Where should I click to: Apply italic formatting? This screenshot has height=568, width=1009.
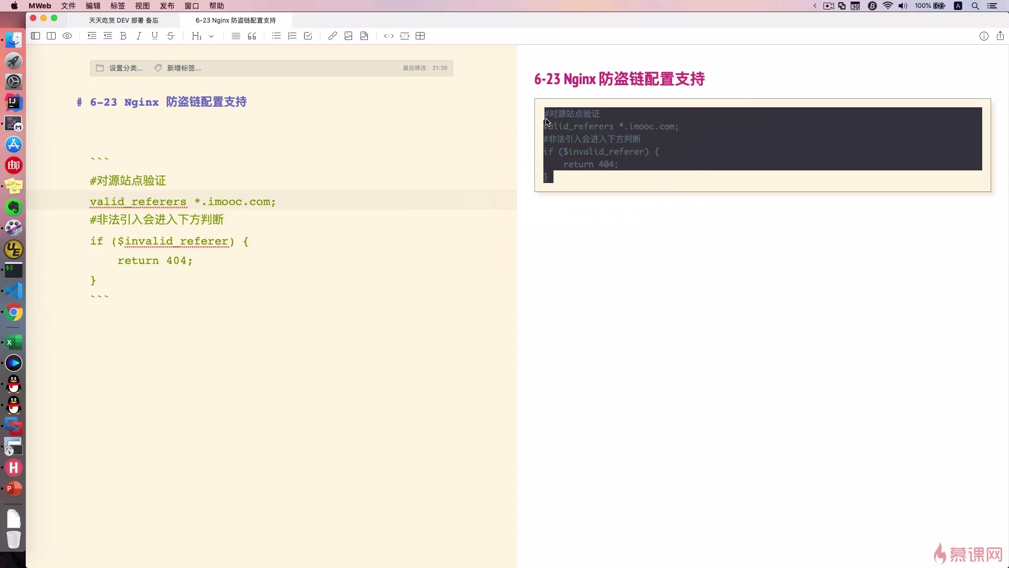139,36
